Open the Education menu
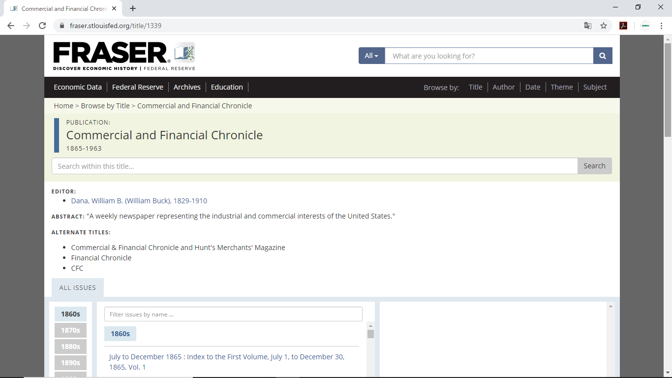Screen dimensions: 672x378 click(227, 87)
